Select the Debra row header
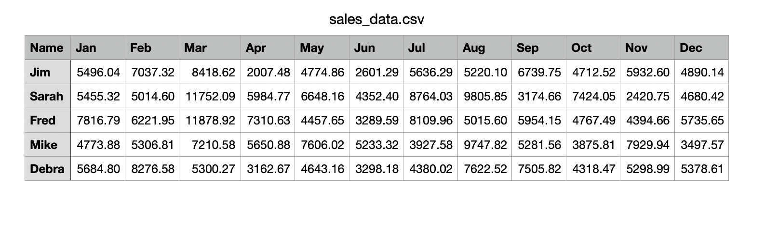The image size is (778, 248). 48,169
